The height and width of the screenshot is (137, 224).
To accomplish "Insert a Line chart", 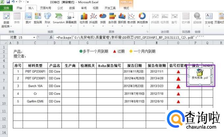I will [93, 20].
